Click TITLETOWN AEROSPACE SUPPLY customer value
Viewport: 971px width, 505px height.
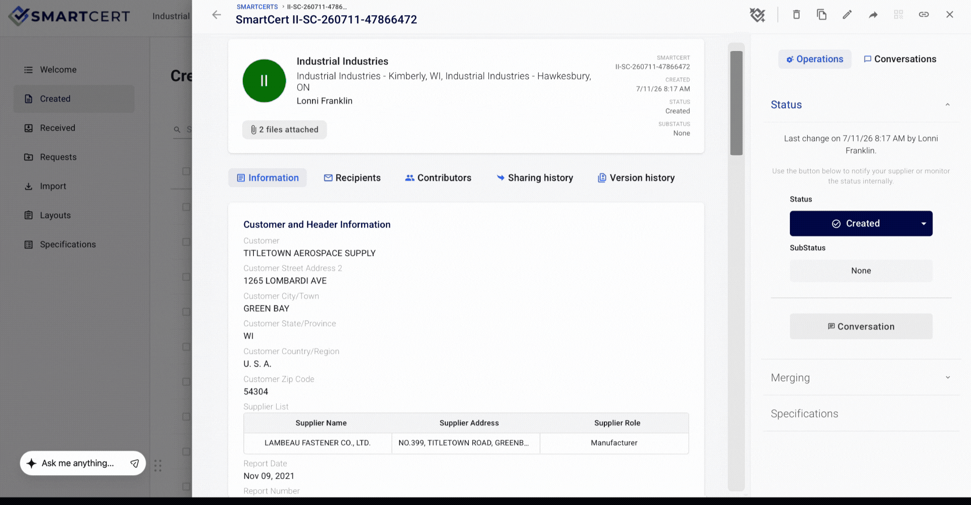tap(310, 254)
